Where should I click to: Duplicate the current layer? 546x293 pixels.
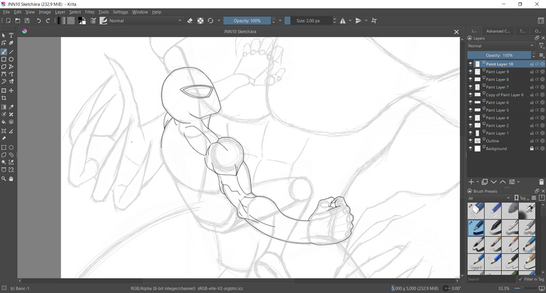pyautogui.click(x=484, y=182)
